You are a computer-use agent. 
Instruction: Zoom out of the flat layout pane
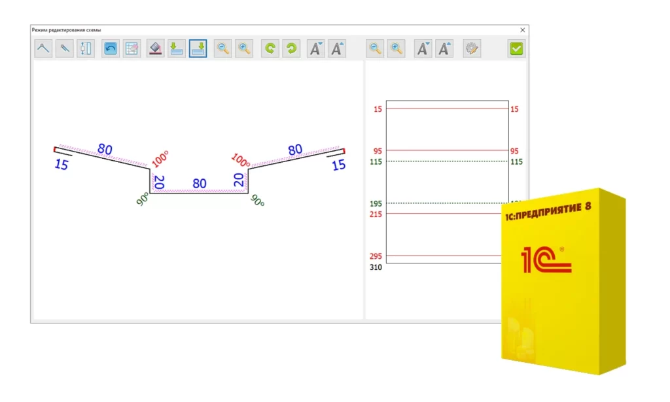375,48
